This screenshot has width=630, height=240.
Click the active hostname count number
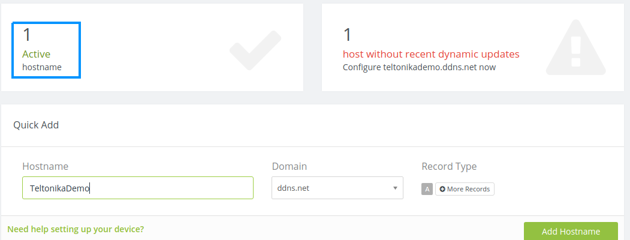[27, 35]
